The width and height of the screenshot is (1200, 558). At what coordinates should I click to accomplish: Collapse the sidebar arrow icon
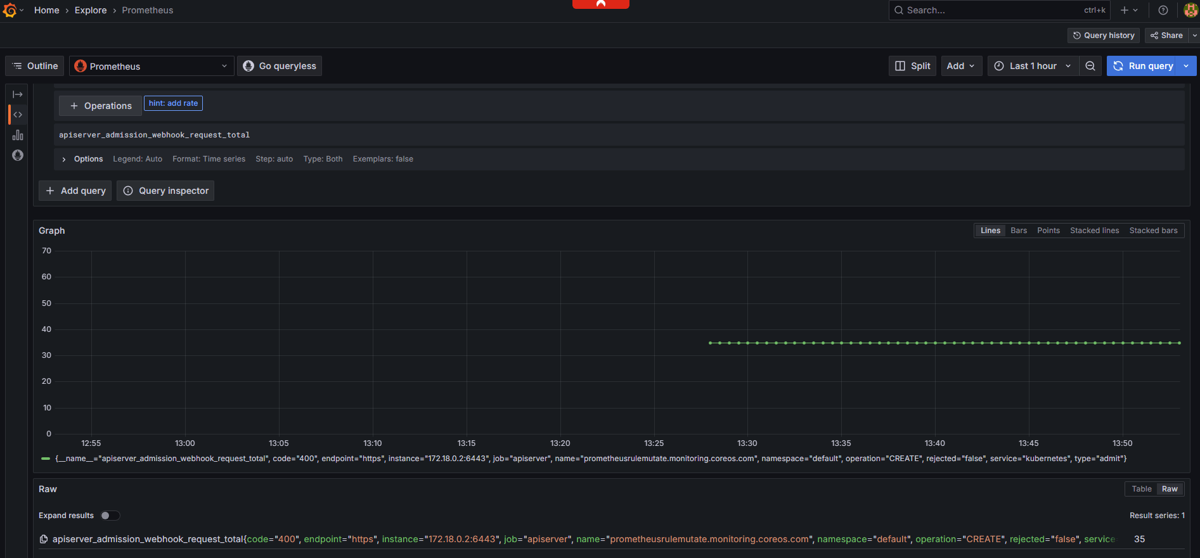[x=18, y=94]
